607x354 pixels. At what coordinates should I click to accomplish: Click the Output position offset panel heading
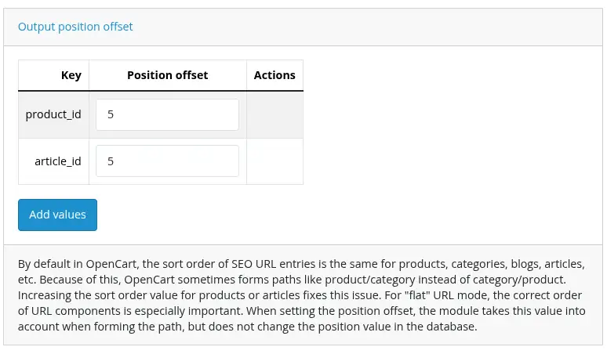(x=75, y=27)
